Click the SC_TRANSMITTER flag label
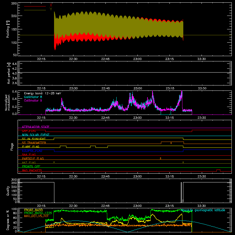 click(x=34, y=143)
